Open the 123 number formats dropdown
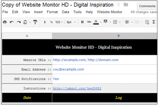This screenshot has height=106, width=159. (x=59, y=22)
